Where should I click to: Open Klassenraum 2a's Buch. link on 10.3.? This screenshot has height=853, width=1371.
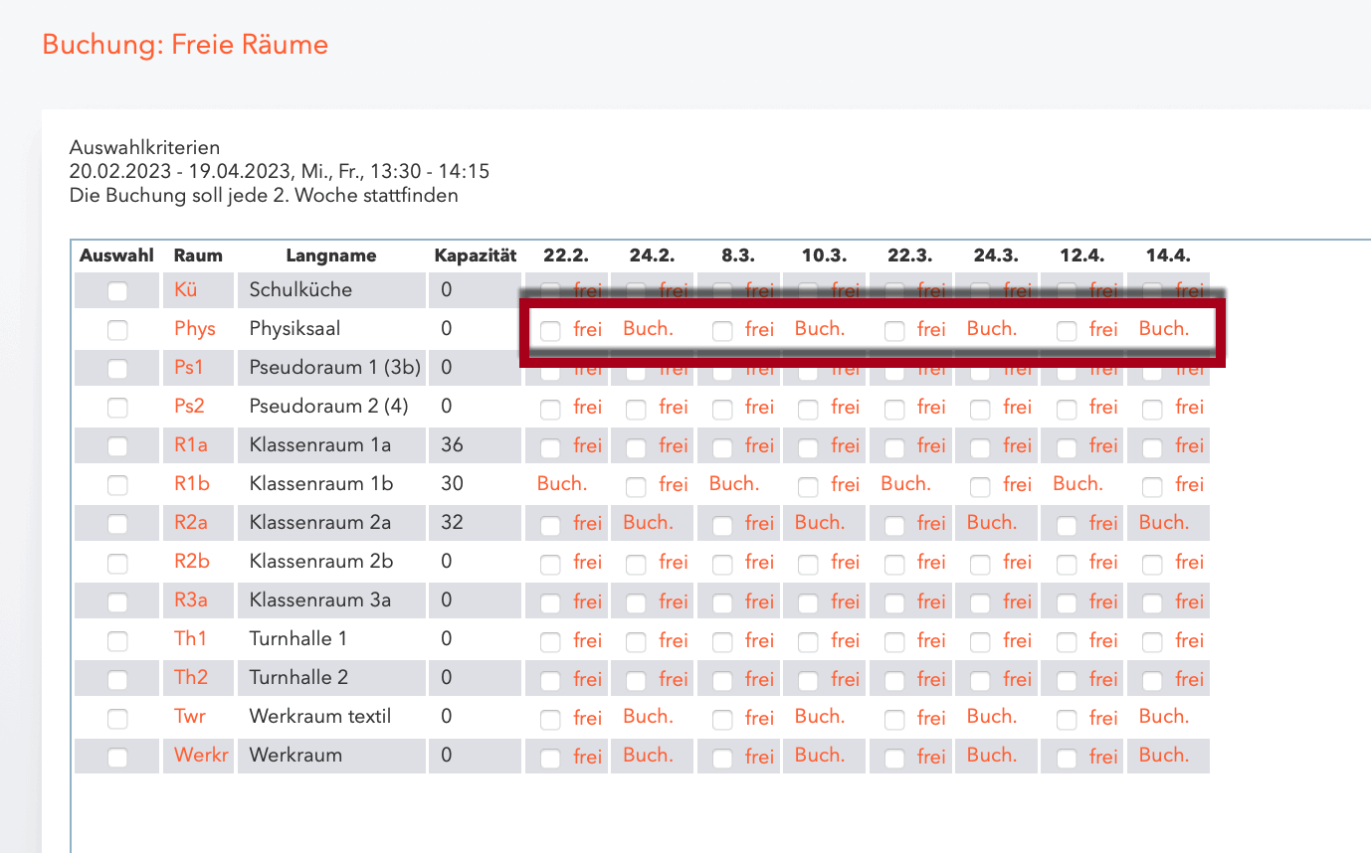pos(820,522)
